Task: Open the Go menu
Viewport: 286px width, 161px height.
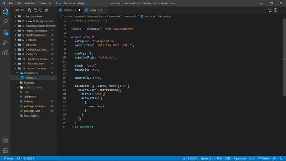Action: 50,3
